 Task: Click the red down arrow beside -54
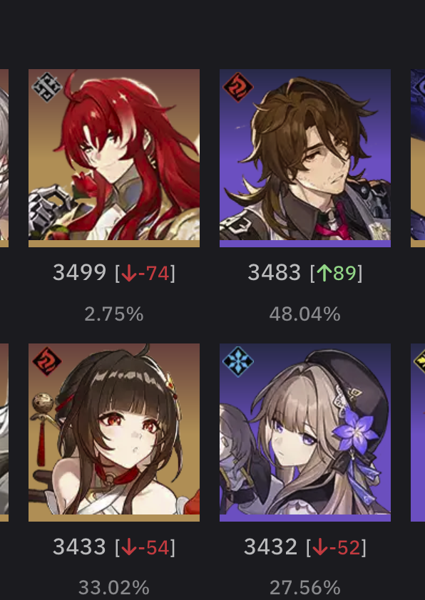coord(129,547)
